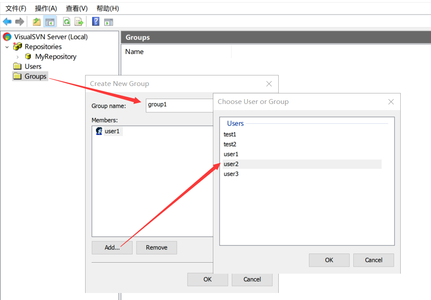Close the Create New Group dialog
The image size is (431, 300).
coord(269,84)
